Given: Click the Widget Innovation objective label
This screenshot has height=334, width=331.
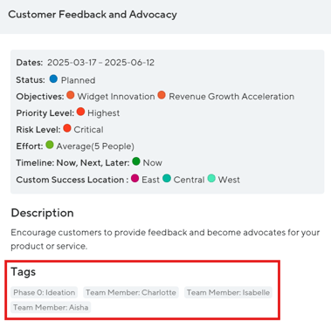Looking at the screenshot, I should 116,97.
